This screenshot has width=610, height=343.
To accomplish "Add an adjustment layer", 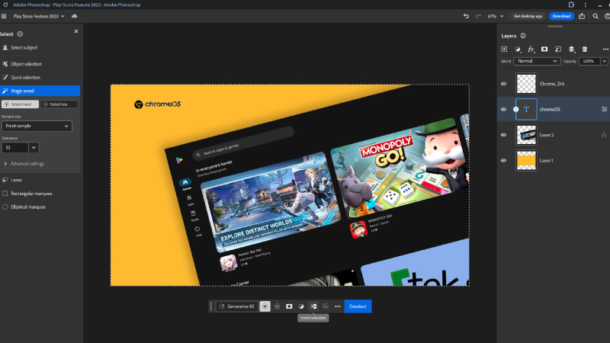I will (518, 50).
